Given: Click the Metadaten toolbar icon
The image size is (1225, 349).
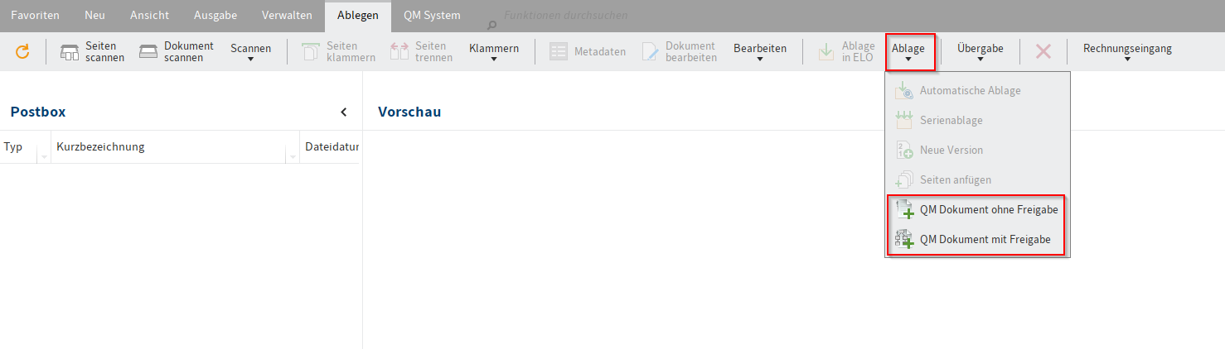Looking at the screenshot, I should [x=559, y=52].
